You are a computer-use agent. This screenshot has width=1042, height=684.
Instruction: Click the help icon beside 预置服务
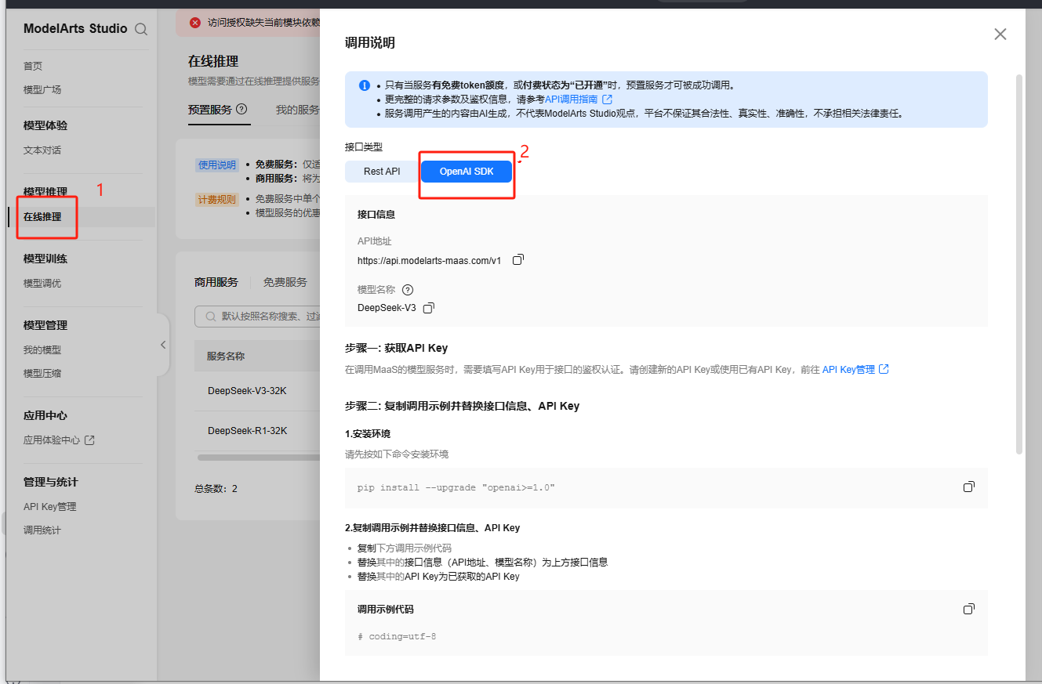point(241,110)
